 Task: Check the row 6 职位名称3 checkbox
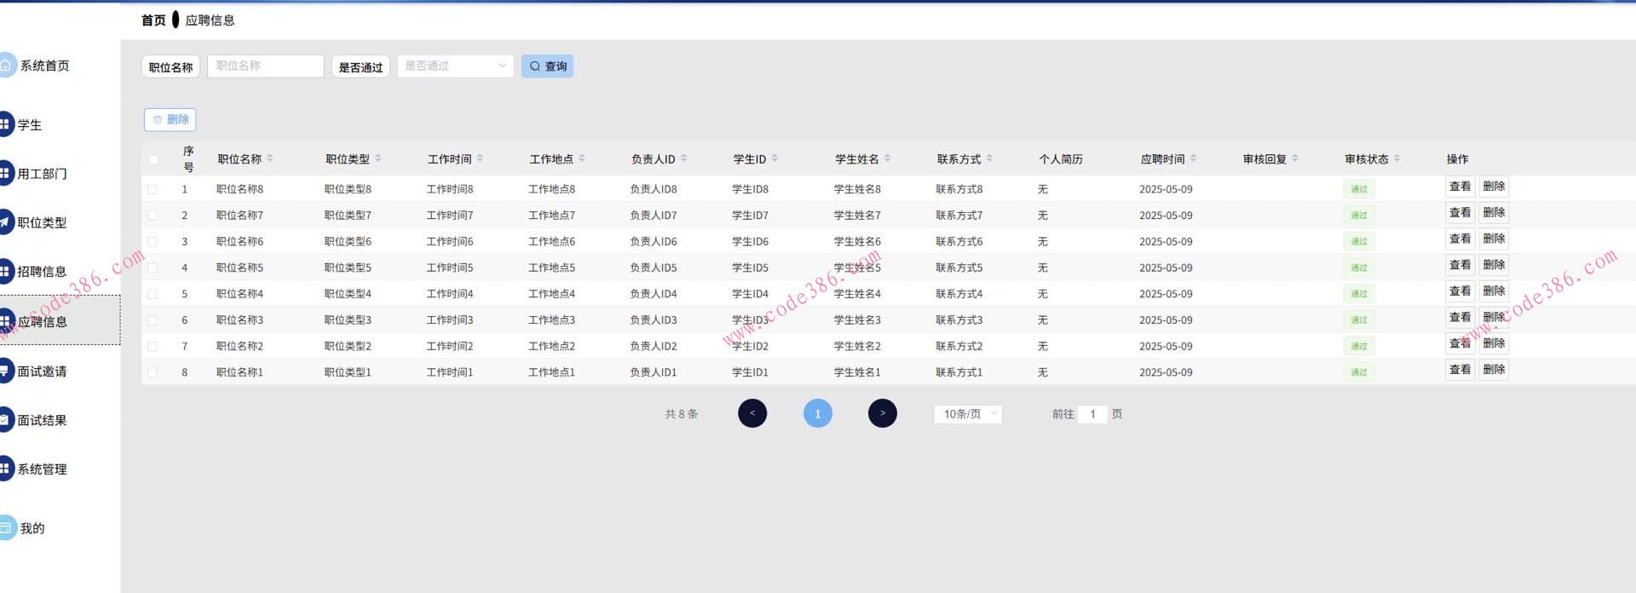(x=153, y=320)
